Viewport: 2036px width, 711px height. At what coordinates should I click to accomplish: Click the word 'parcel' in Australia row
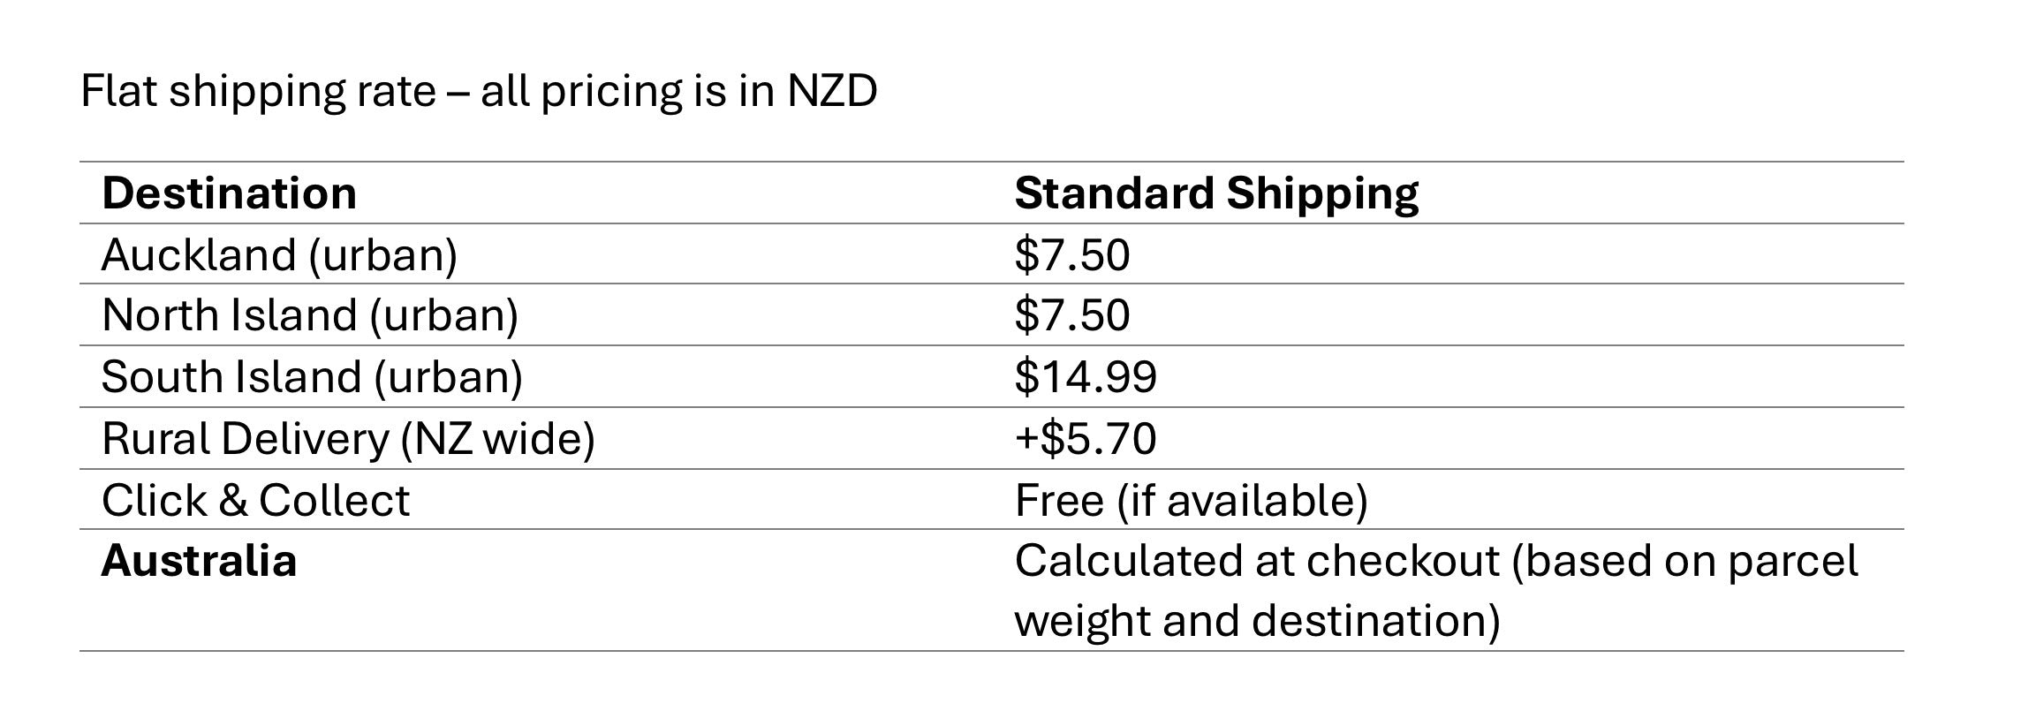tap(1792, 563)
